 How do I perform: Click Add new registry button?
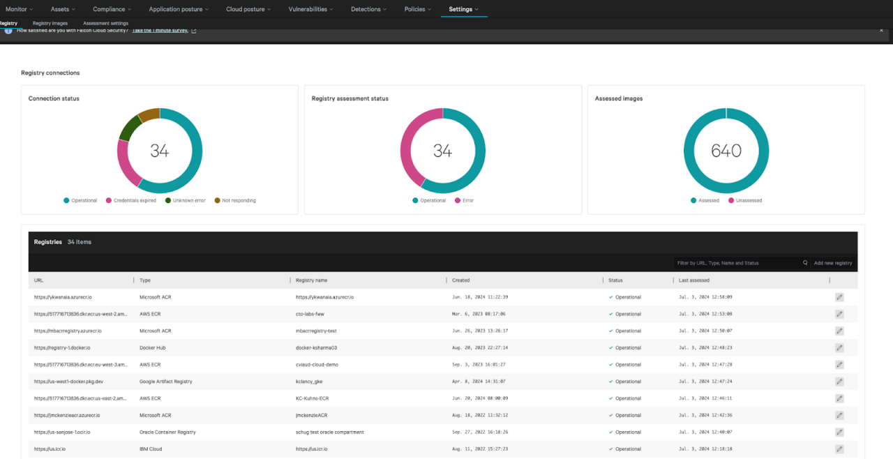(832, 263)
